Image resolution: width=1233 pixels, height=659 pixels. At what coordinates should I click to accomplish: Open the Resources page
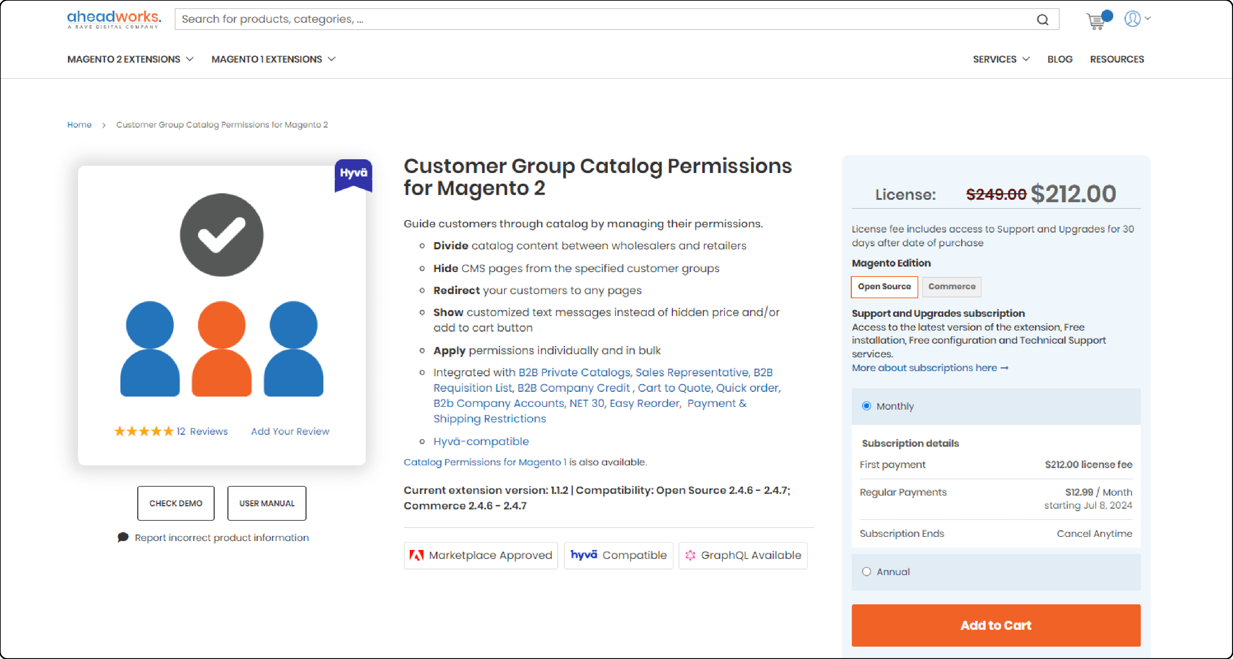[1117, 60]
